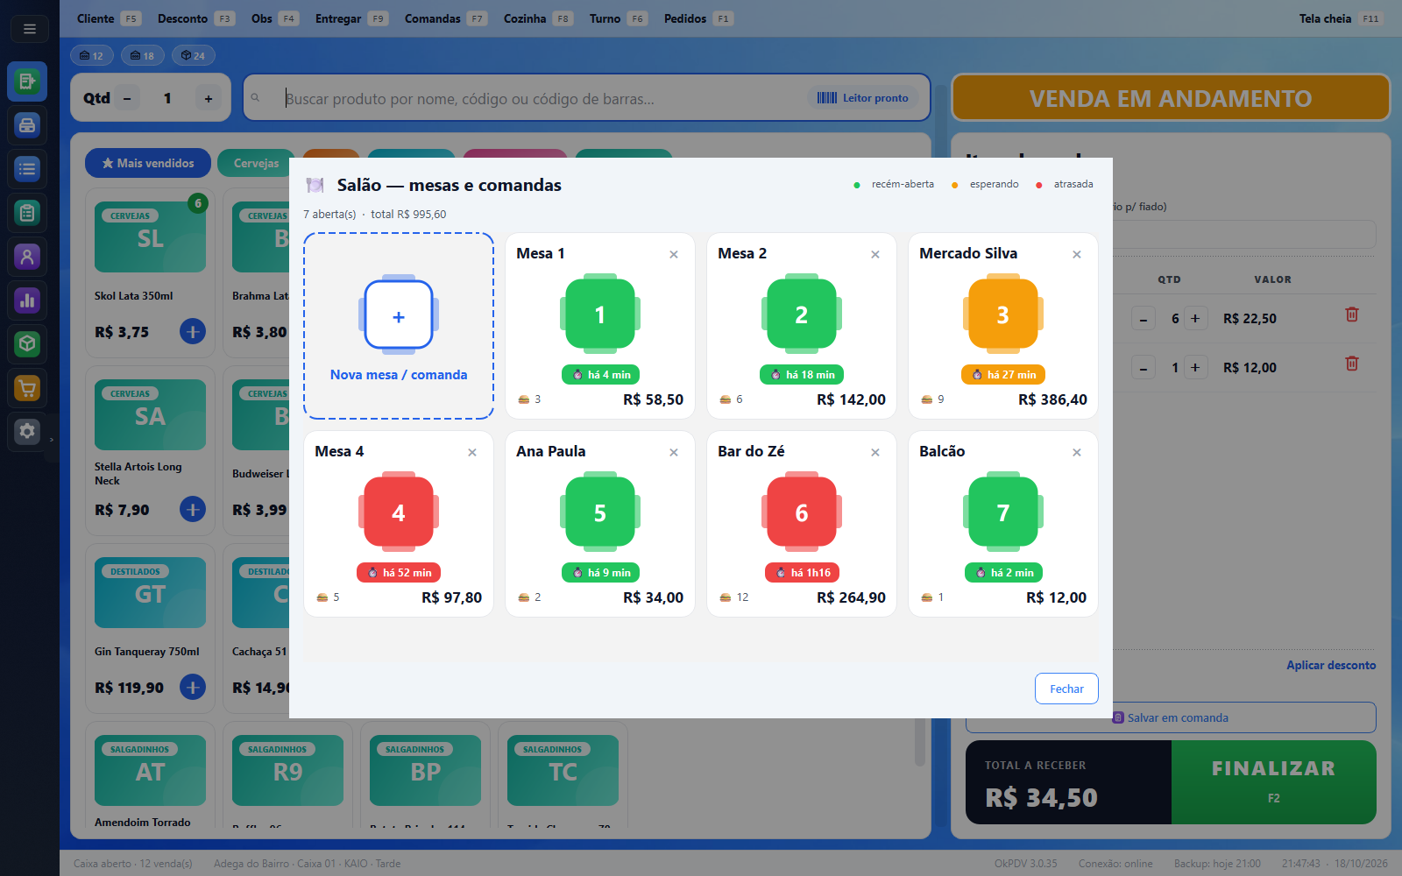
Task: Close the Mesa 1 card
Action: (x=674, y=254)
